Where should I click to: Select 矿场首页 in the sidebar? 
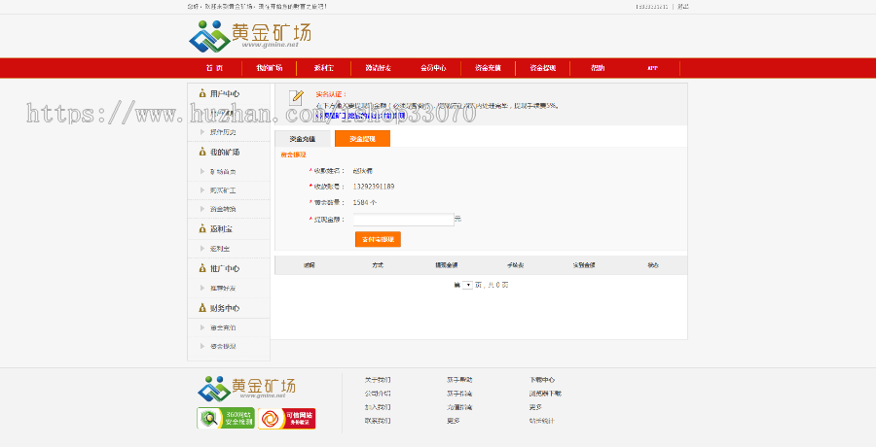[223, 172]
